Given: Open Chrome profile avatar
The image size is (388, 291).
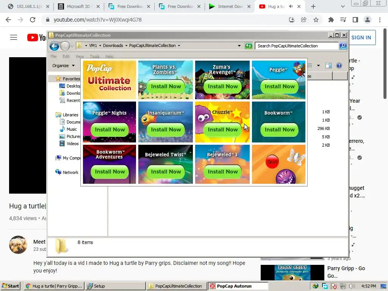Looking at the screenshot, I should point(368,20).
